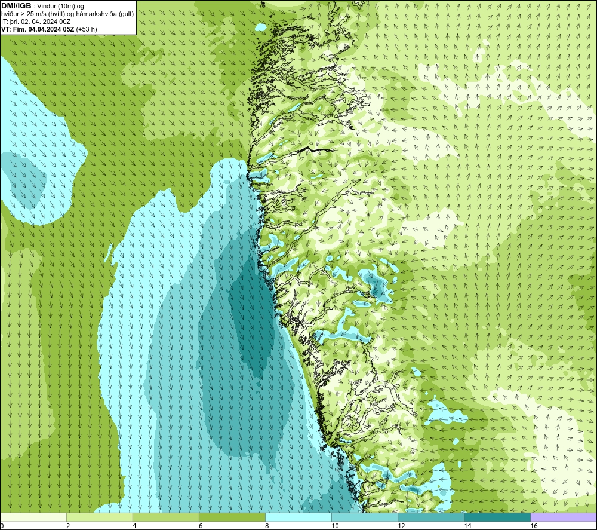Click the olive green 6–8 m/s legend swatch
The width and height of the screenshot is (597, 530).
click(232, 517)
